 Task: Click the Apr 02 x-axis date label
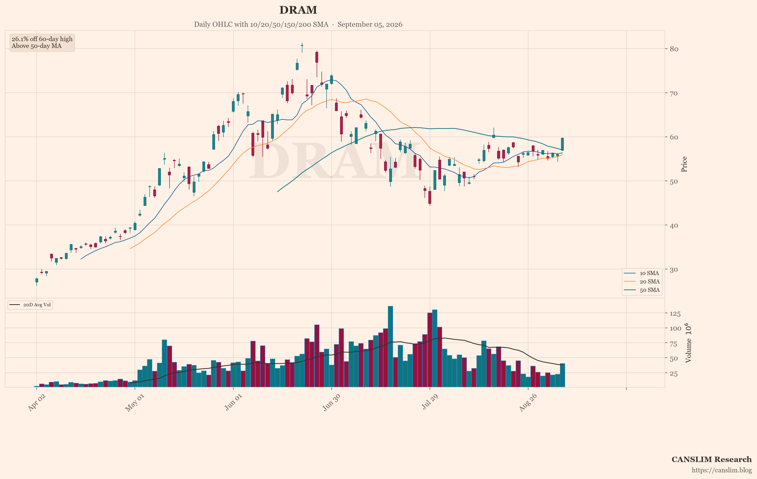[37, 403]
